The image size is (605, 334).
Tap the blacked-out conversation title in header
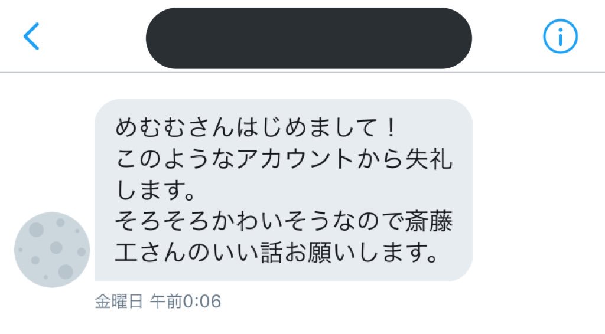coord(308,38)
